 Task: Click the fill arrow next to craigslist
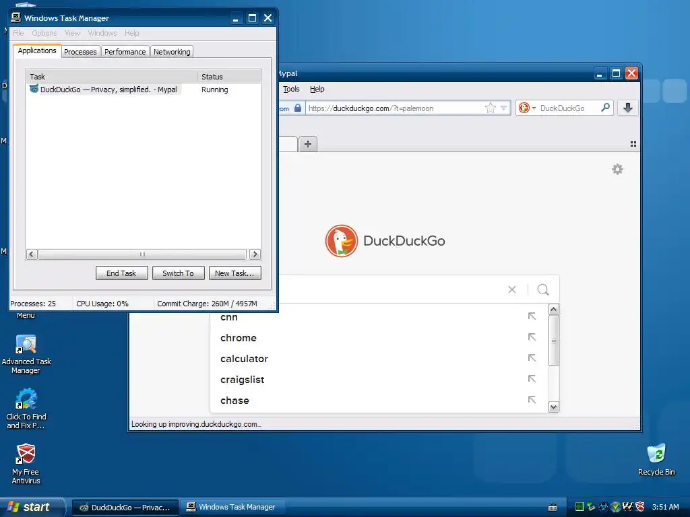point(532,378)
